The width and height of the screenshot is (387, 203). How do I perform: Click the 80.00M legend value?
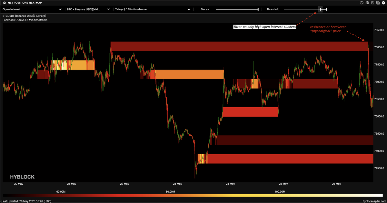point(170,191)
